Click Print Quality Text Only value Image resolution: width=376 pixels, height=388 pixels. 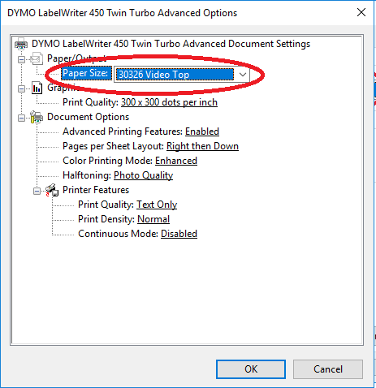pos(157,205)
